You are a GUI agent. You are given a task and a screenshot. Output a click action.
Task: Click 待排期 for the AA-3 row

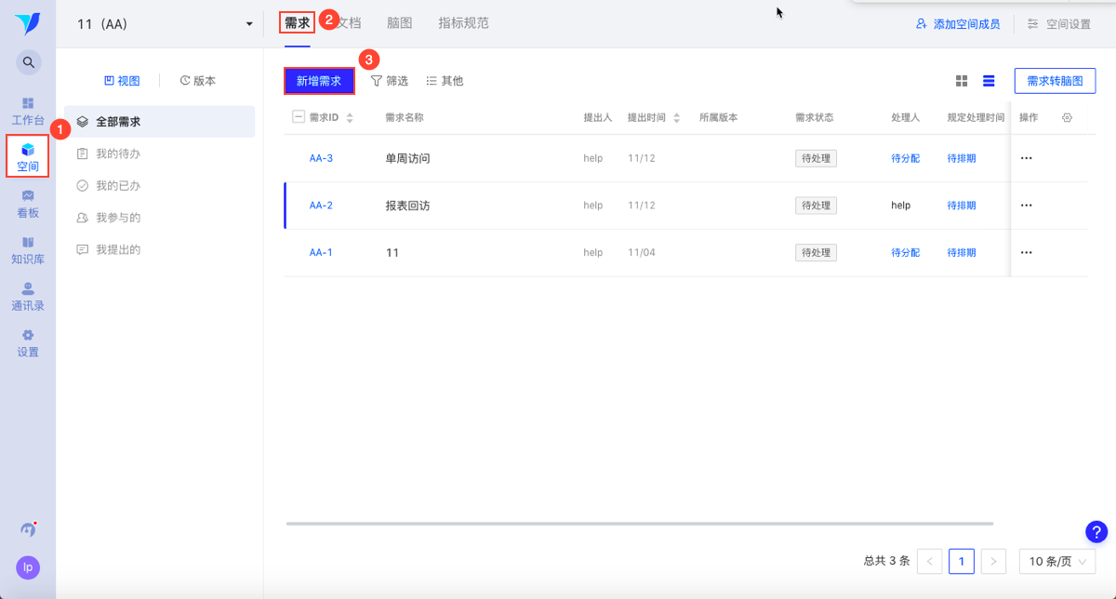(x=962, y=158)
